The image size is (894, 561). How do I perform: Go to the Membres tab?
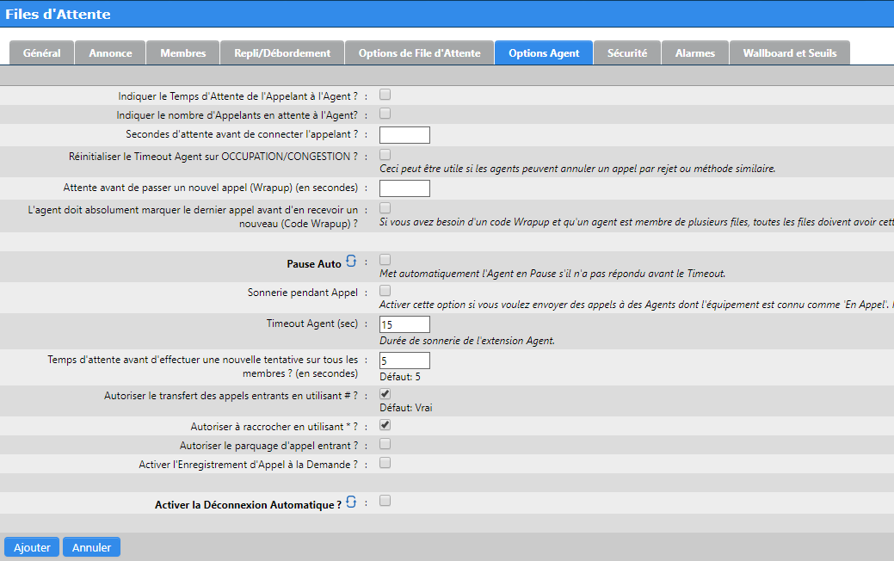[183, 53]
